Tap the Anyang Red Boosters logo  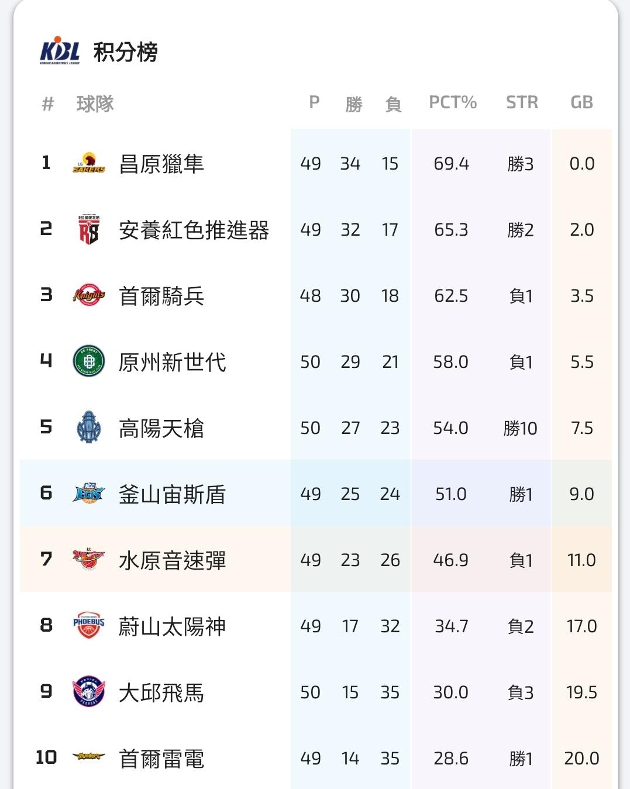point(89,230)
